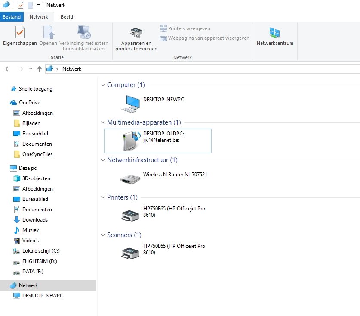Click Verbinding met extern bureaublad maken icon

point(84,32)
